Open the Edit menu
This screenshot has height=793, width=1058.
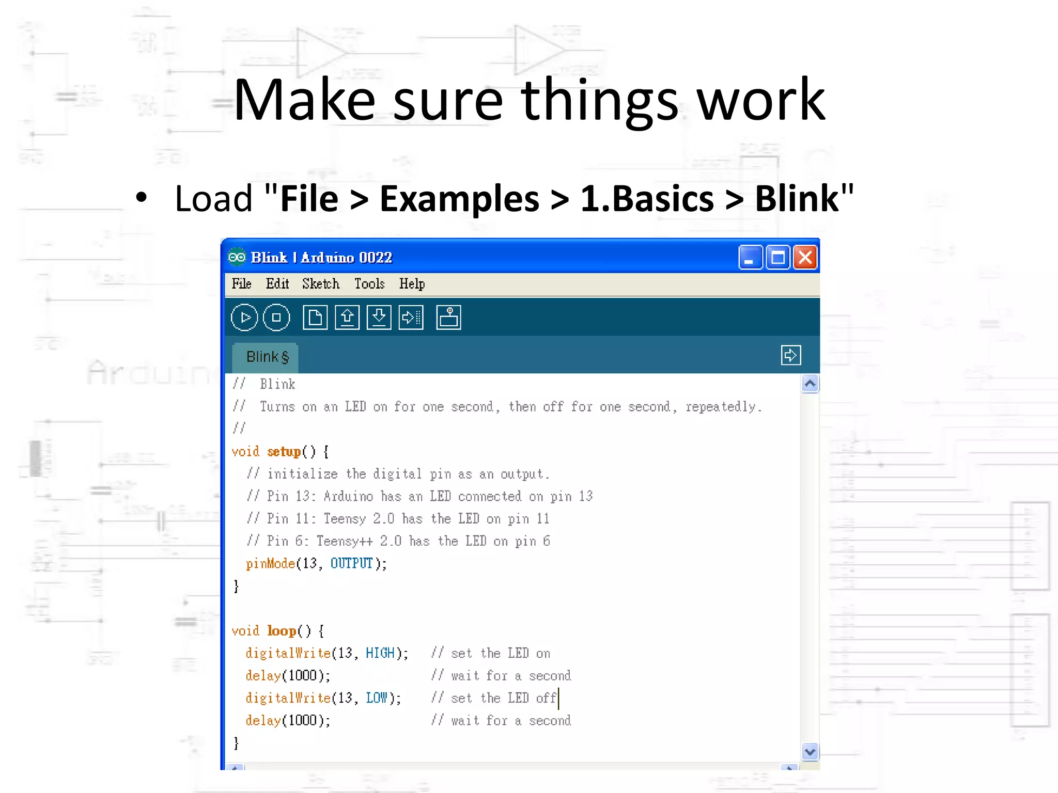[x=277, y=284]
